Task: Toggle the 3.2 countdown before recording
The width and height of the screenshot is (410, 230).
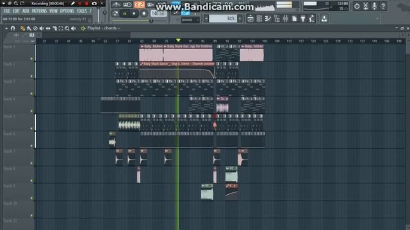Action: pos(139,4)
